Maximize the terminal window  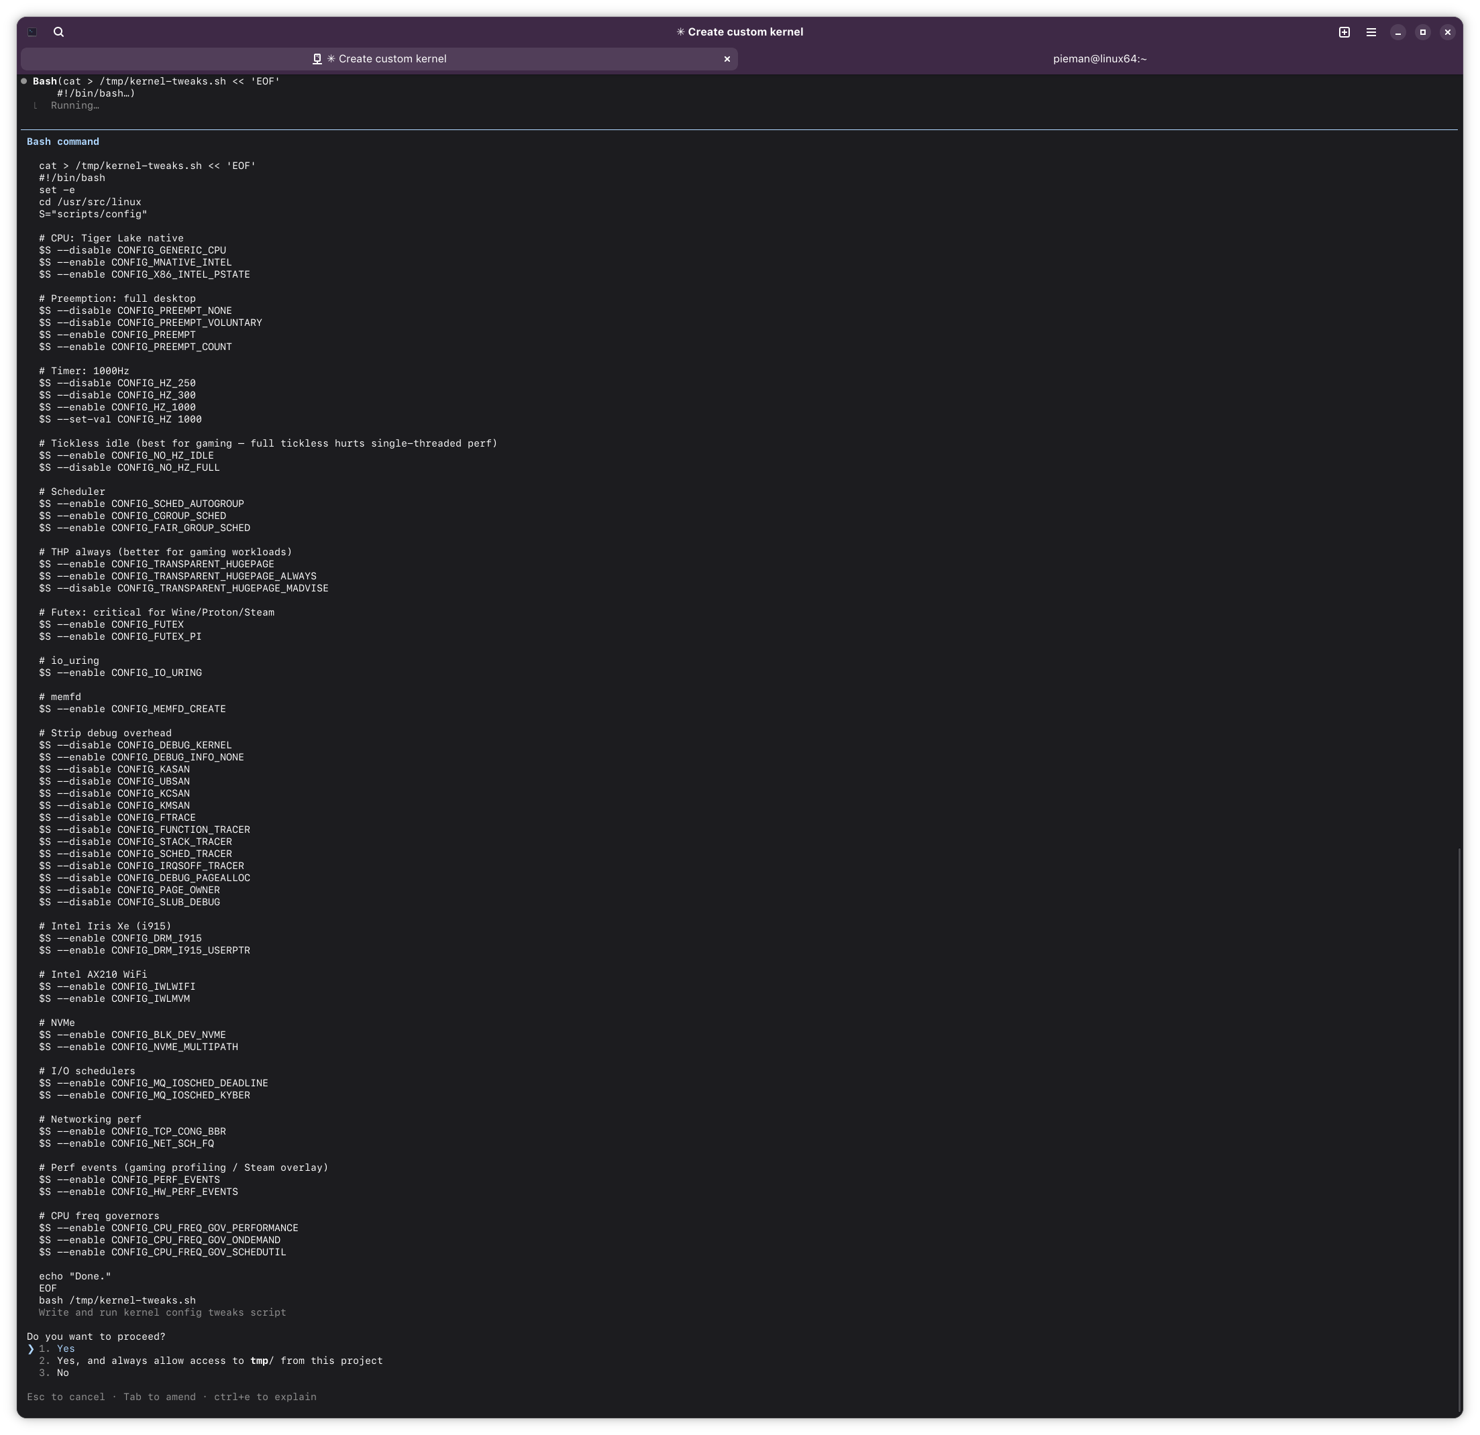pos(1422,32)
